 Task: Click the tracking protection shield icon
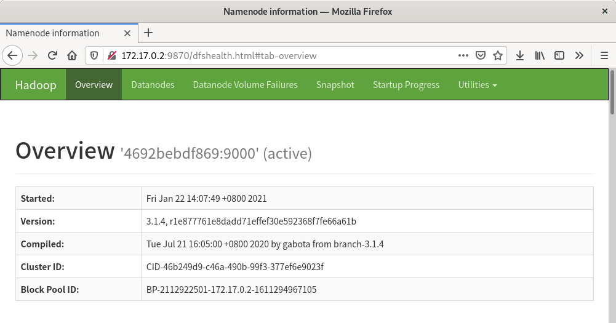coord(95,55)
